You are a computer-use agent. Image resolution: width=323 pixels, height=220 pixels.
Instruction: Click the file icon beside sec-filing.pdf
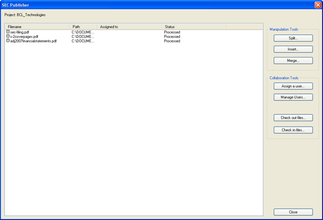pyautogui.click(x=8, y=32)
